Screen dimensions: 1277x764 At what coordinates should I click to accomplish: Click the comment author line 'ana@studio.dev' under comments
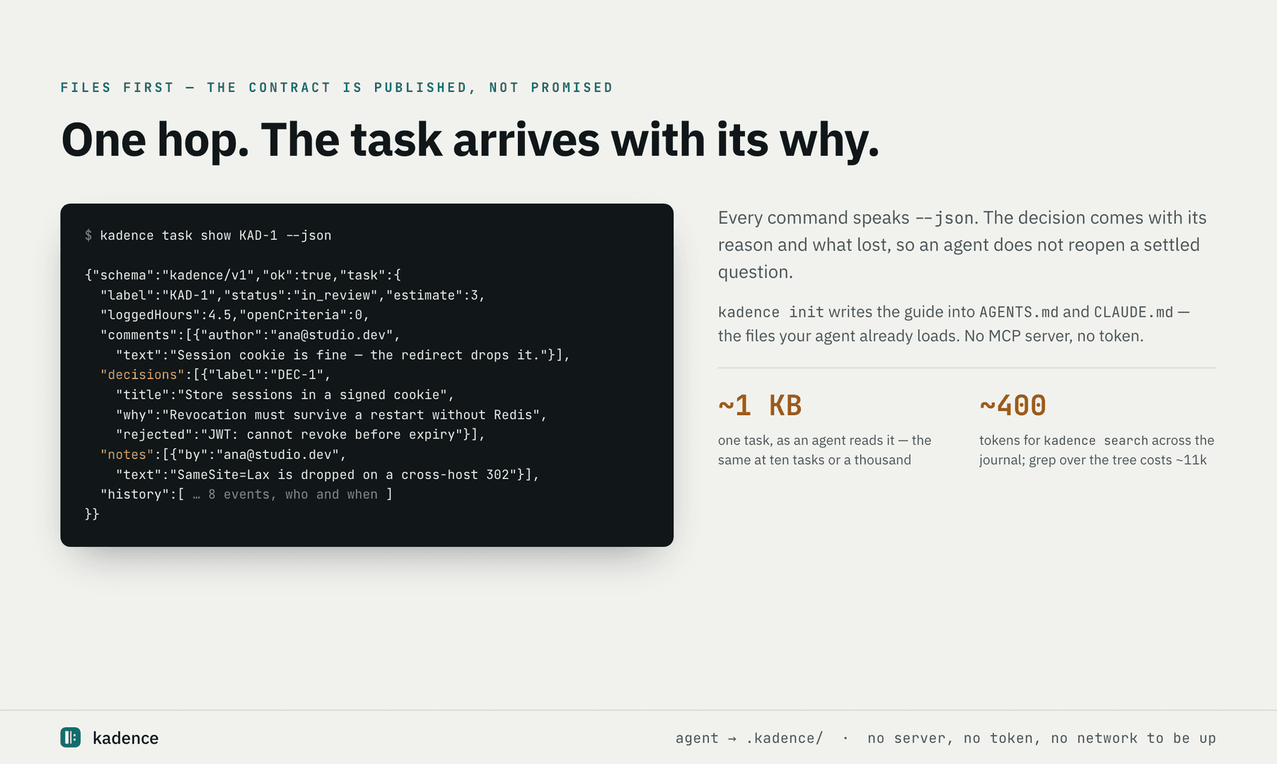250,335
